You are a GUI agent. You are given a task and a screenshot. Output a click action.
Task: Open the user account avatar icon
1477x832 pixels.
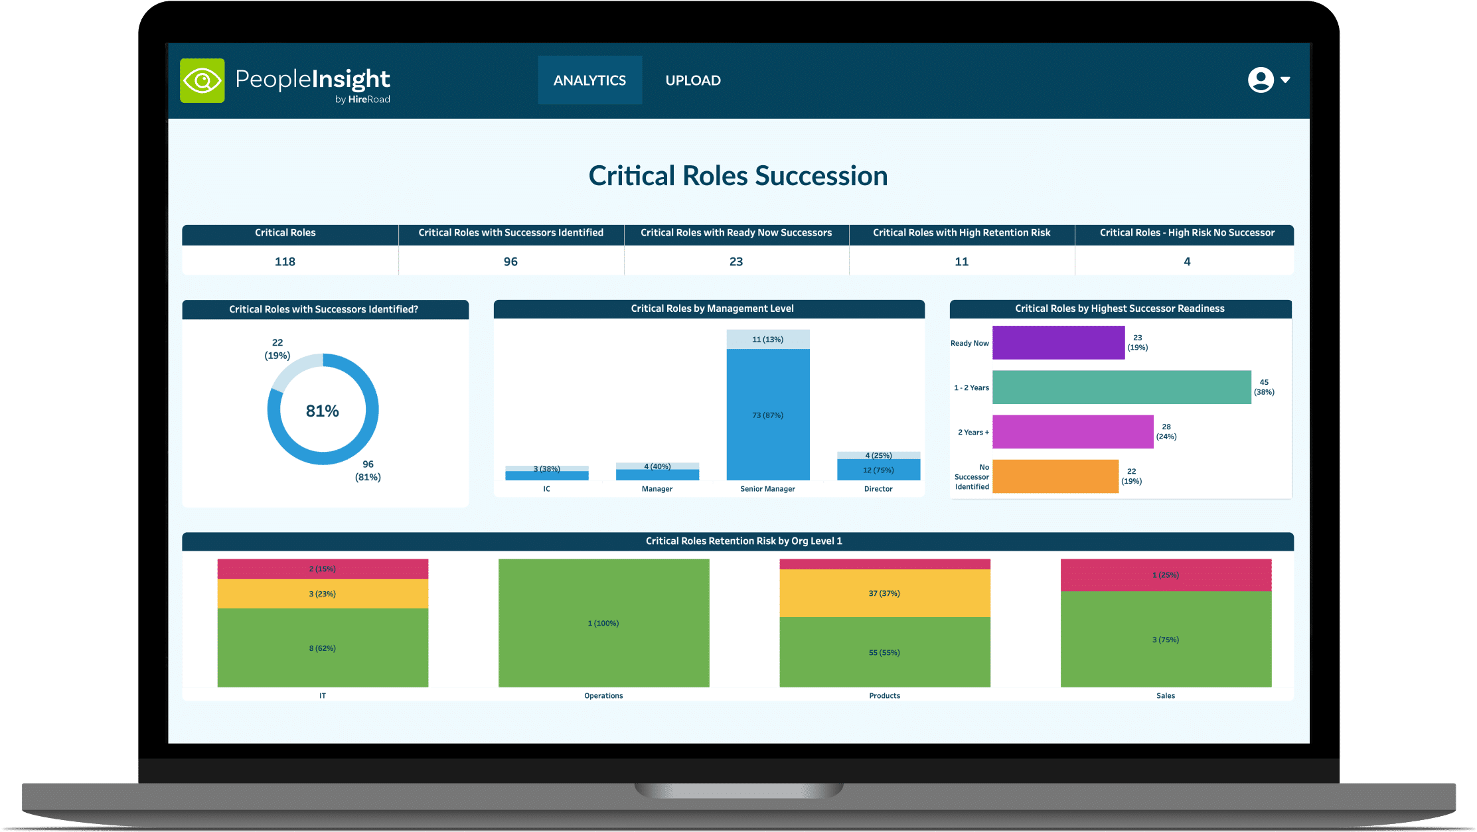(x=1261, y=80)
